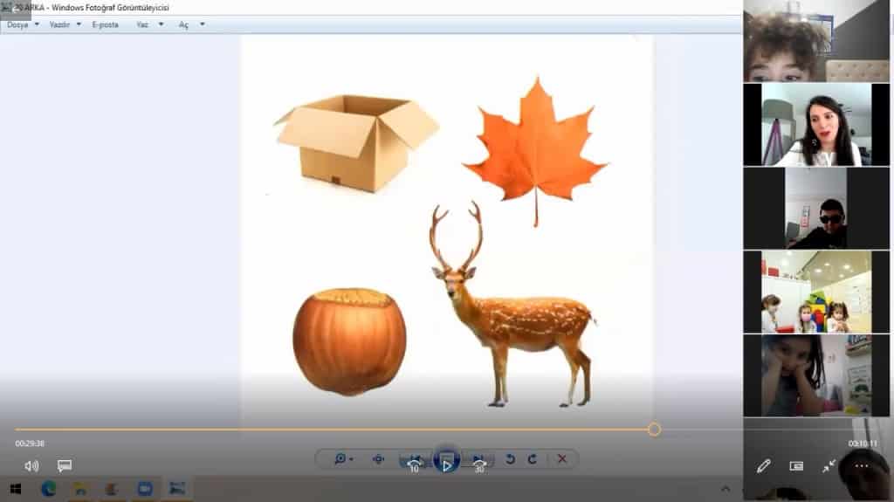Open the more options three dots
Image resolution: width=894 pixels, height=502 pixels.
[x=862, y=466]
